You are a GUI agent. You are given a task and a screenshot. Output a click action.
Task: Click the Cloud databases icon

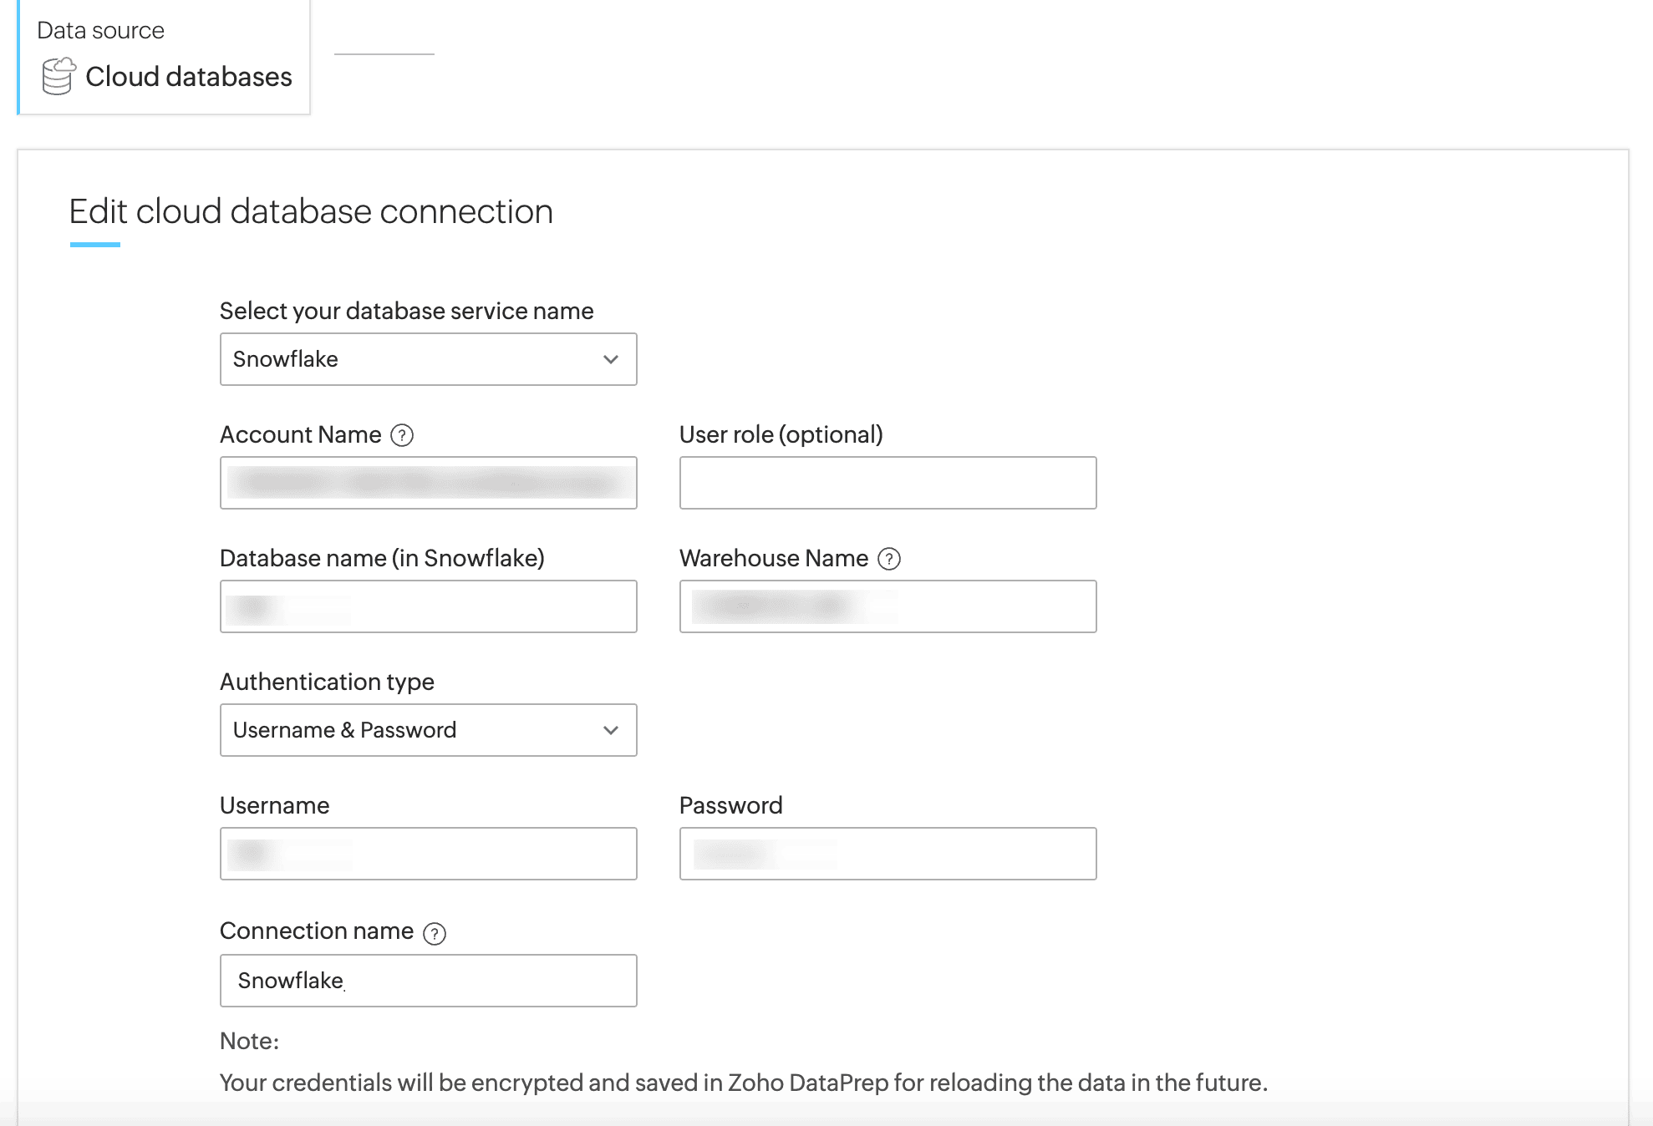pyautogui.click(x=58, y=76)
